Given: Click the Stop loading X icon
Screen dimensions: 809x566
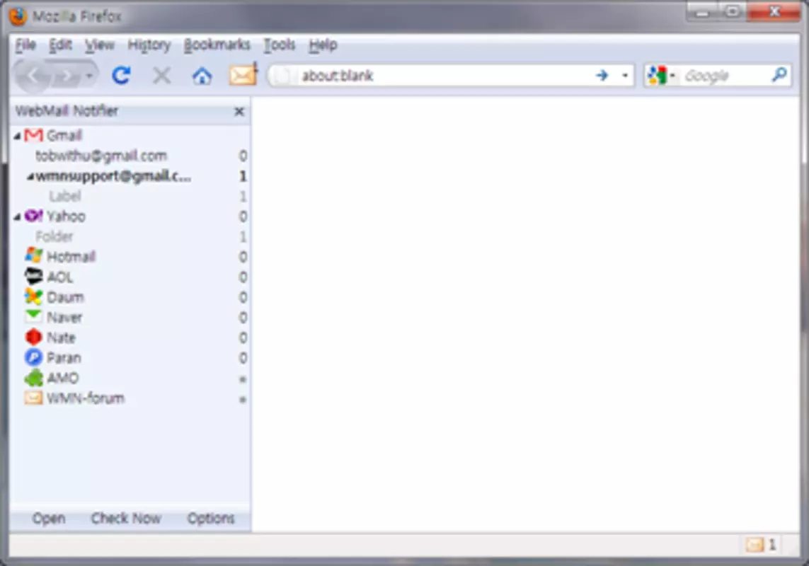Looking at the screenshot, I should [x=162, y=76].
